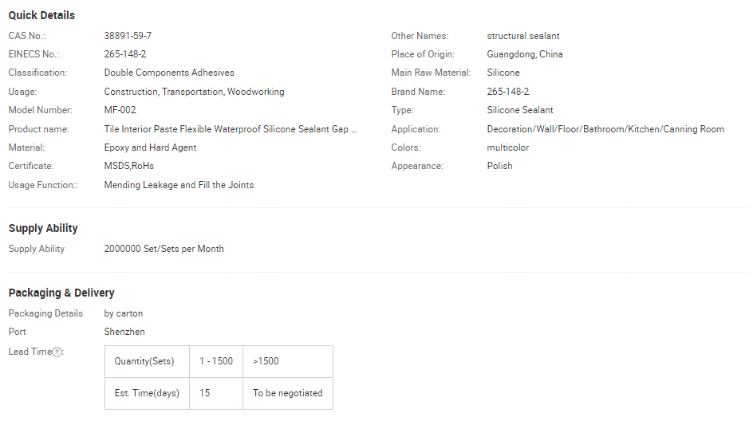The width and height of the screenshot is (753, 421).
Task: Click the Shenzhen port value
Action: click(x=124, y=332)
